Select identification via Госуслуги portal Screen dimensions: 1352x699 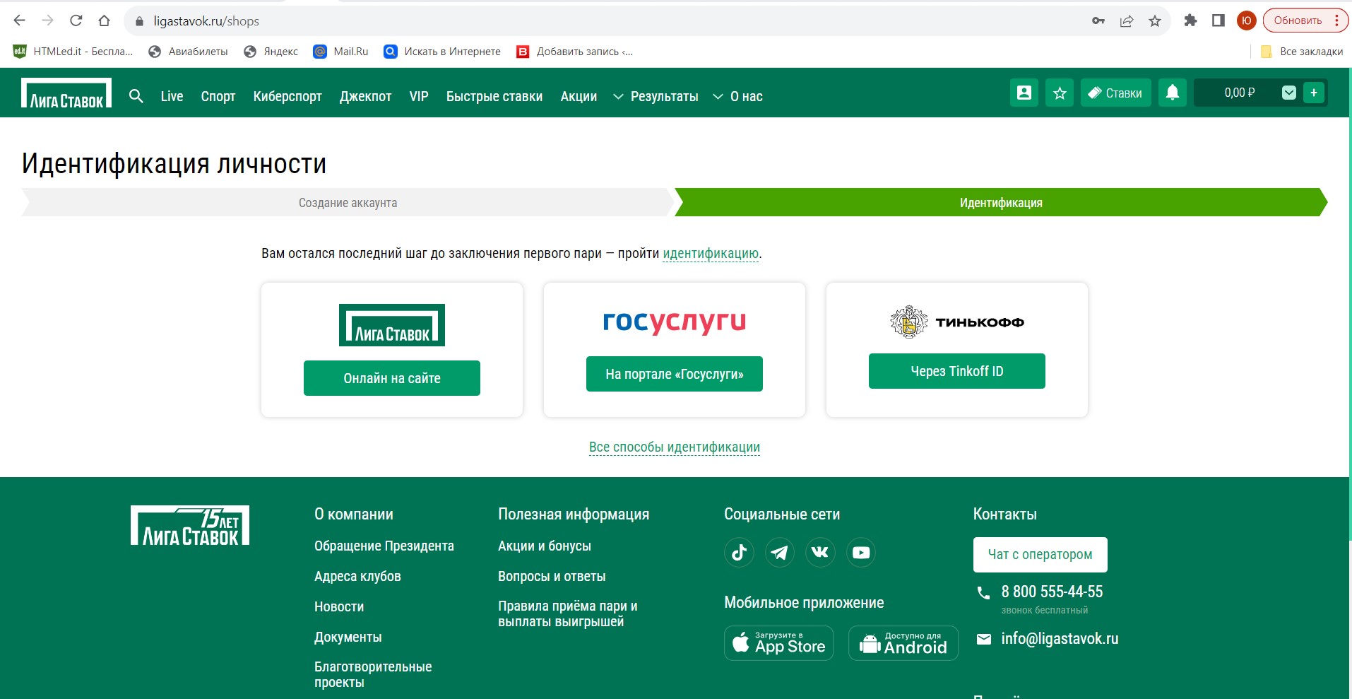tap(675, 374)
